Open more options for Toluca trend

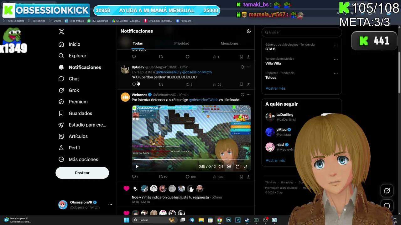336,74
